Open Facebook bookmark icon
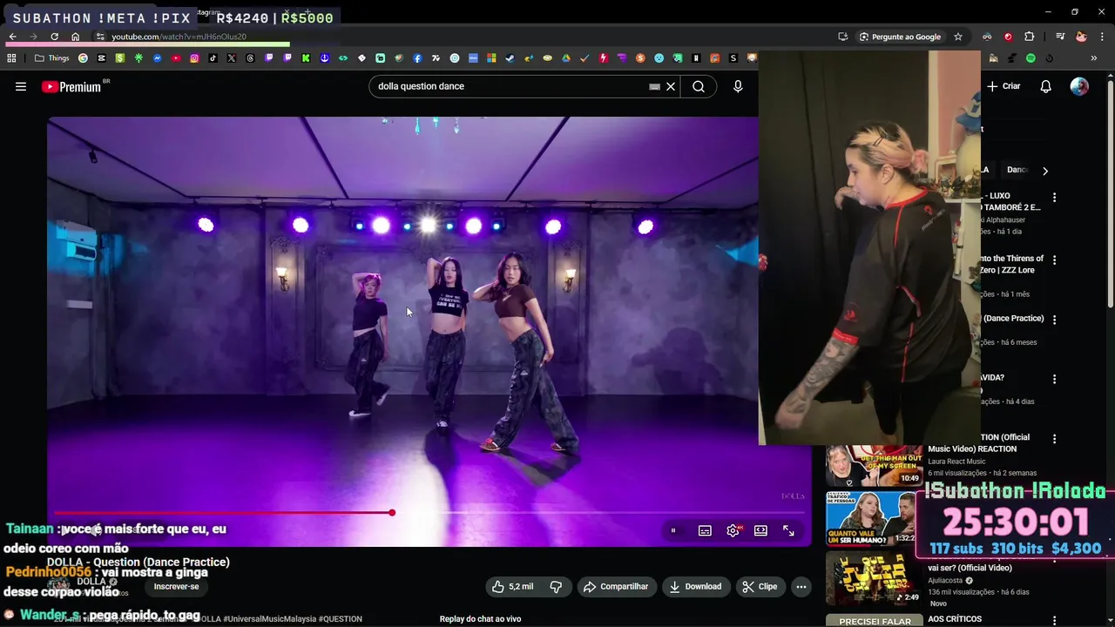This screenshot has height=627, width=1115. point(417,58)
